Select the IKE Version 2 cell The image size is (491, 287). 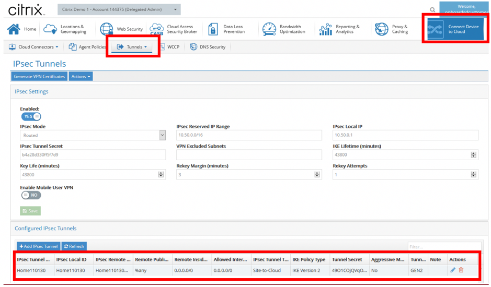(310, 270)
